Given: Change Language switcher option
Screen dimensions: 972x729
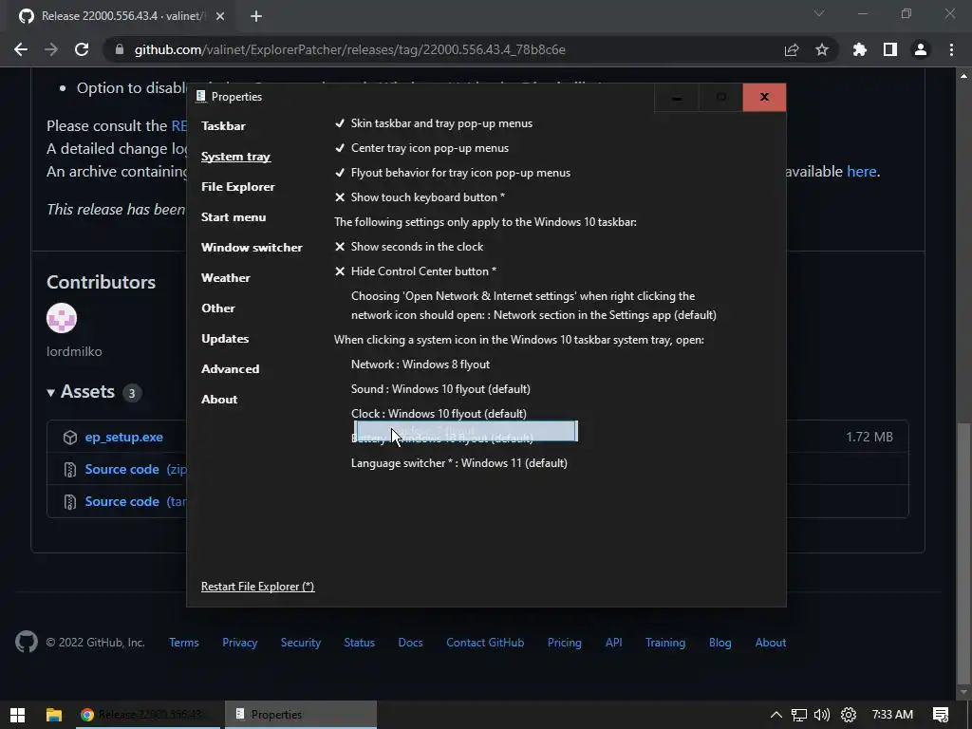Looking at the screenshot, I should (x=459, y=463).
